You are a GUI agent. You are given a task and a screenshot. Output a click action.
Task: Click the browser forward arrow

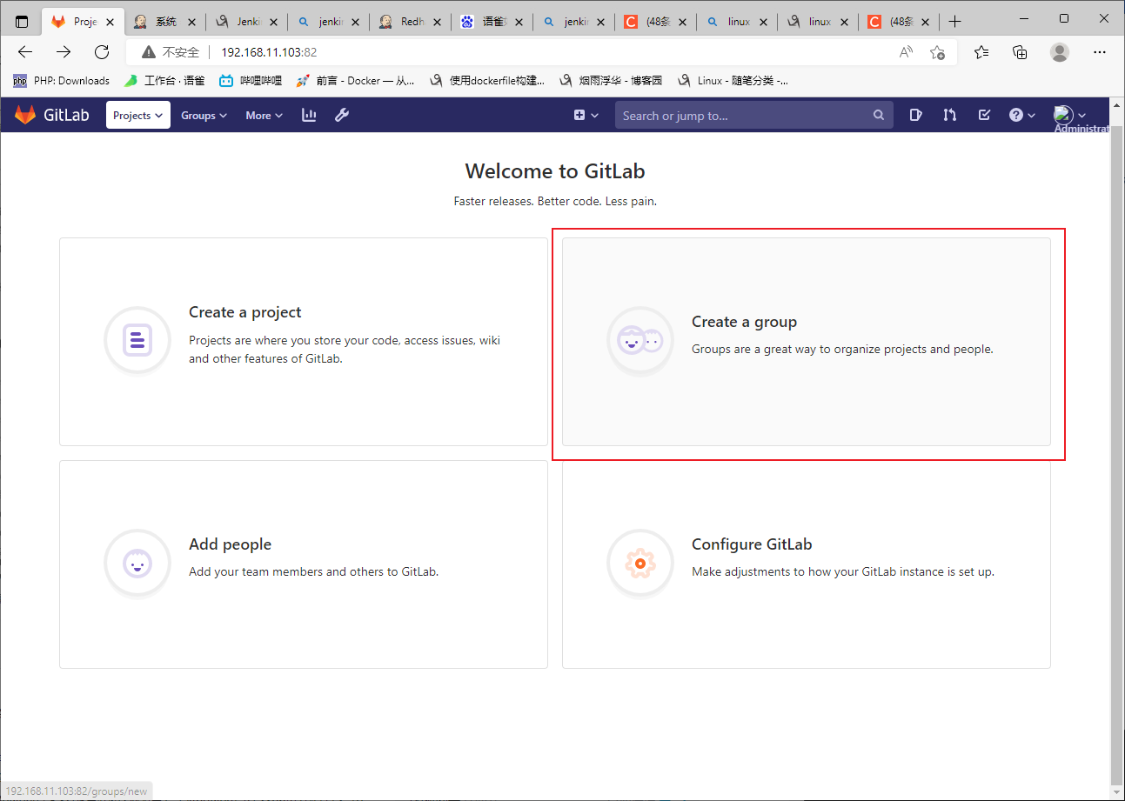coord(64,52)
